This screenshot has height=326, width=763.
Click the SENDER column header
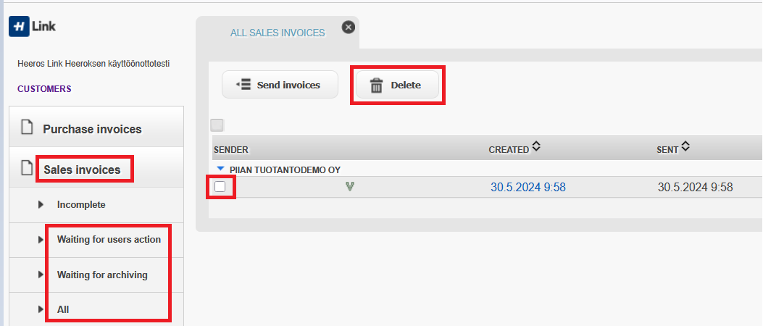point(231,150)
